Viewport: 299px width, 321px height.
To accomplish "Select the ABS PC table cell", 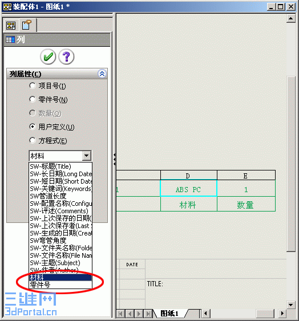I will [x=188, y=189].
